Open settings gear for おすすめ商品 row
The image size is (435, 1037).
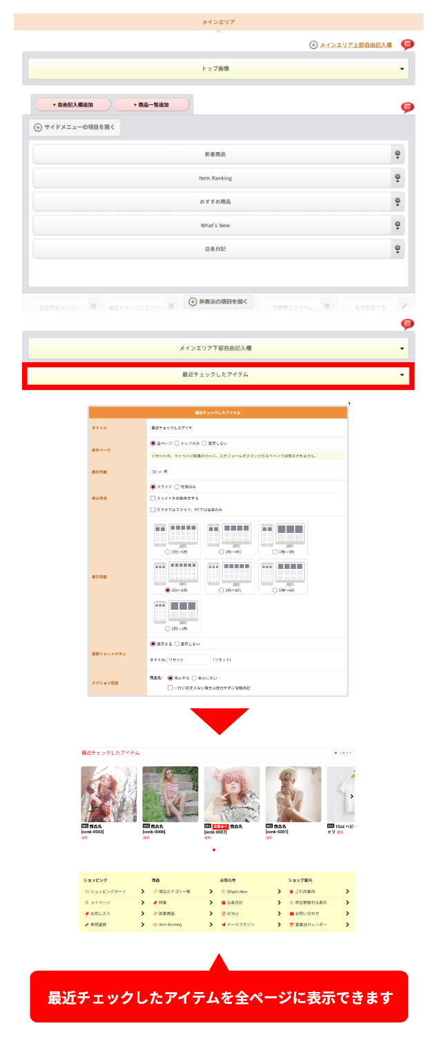(398, 202)
